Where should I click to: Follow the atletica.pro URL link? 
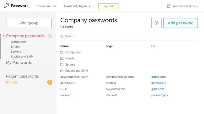[x=159, y=83]
